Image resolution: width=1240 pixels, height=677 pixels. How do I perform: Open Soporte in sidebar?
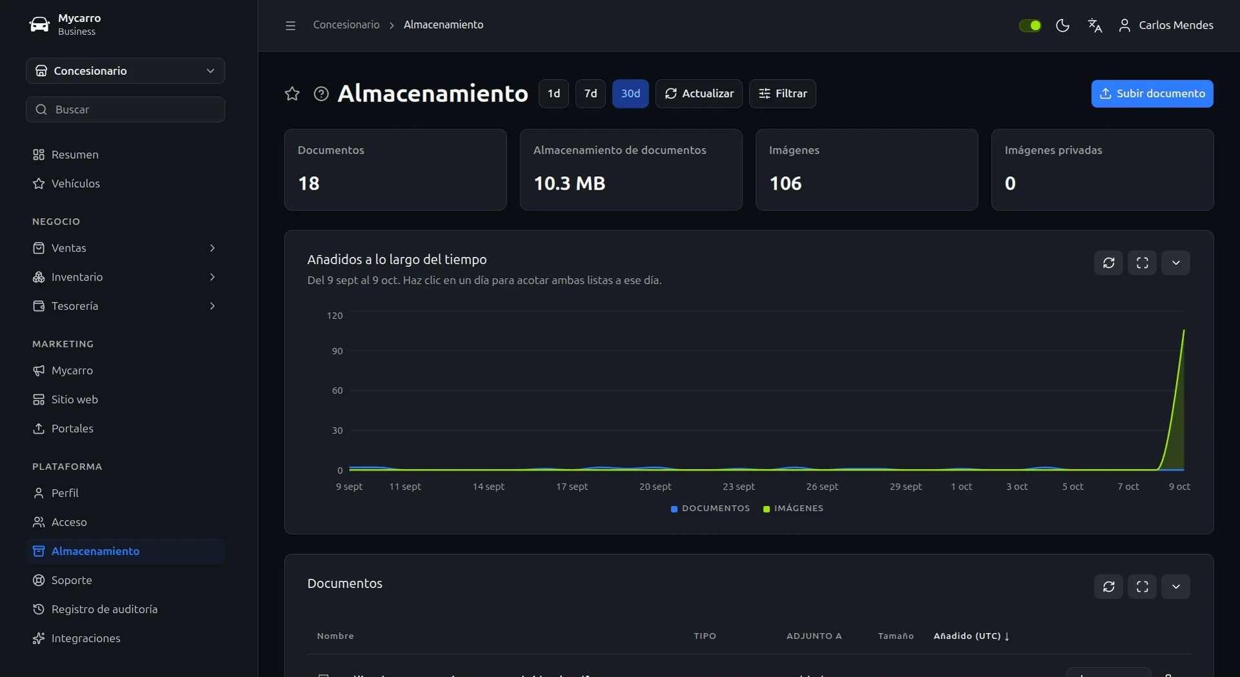(x=125, y=580)
